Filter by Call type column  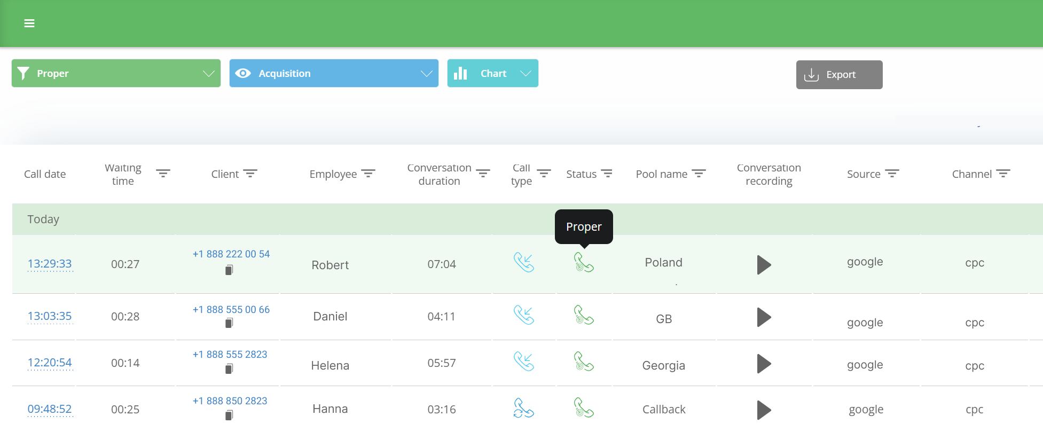point(544,173)
